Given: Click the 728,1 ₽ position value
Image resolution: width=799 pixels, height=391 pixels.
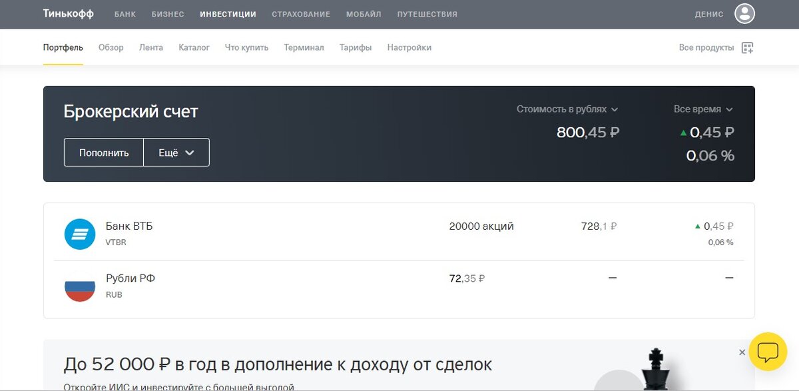Looking at the screenshot, I should click(599, 226).
